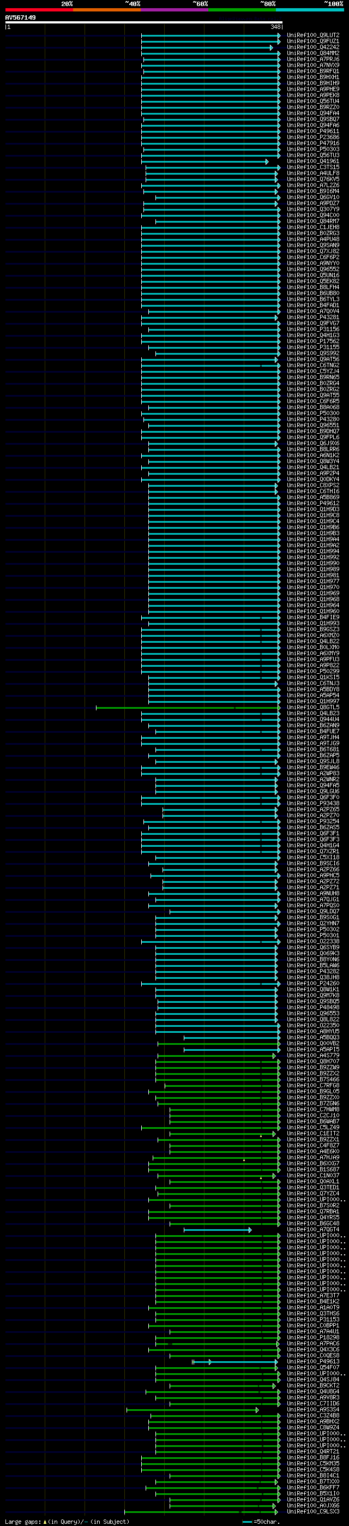The image size is (349, 1526).
Task: Pick hit label UniRef100_A0JX66
Action: pyautogui.click(x=314, y=1505)
